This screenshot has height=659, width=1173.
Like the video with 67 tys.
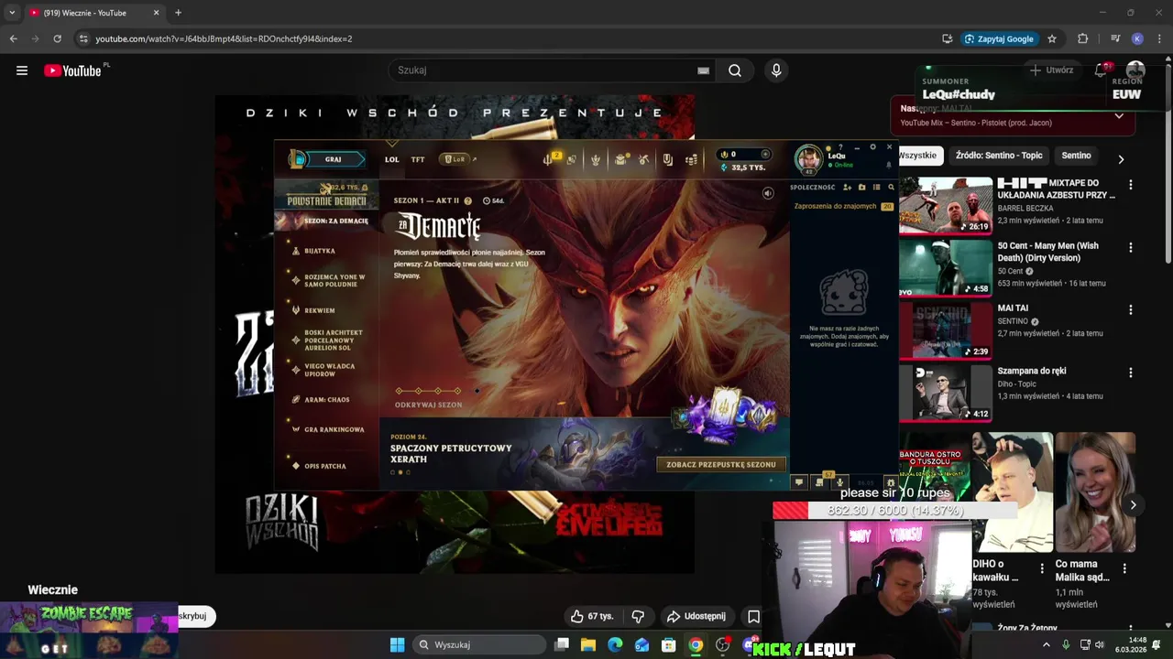pos(591,616)
